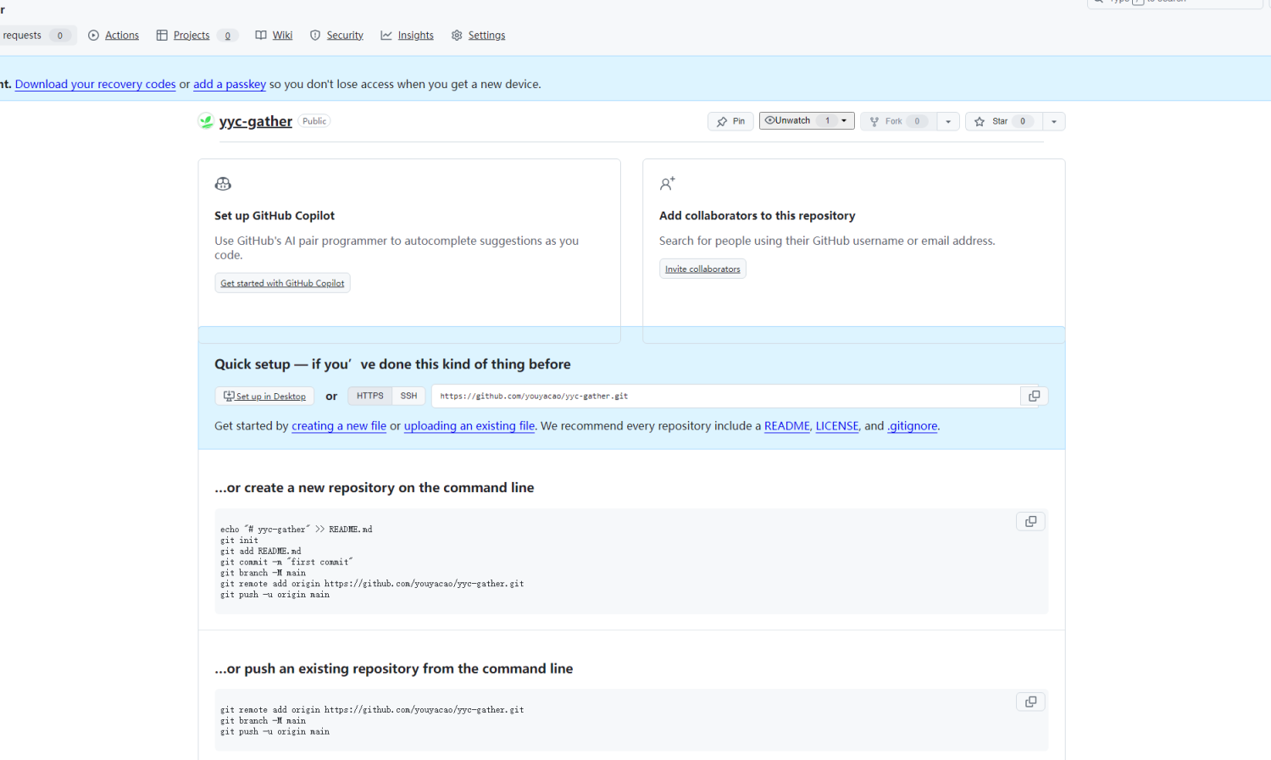Open the creating a new file link
The height and width of the screenshot is (760, 1271).
[339, 425]
